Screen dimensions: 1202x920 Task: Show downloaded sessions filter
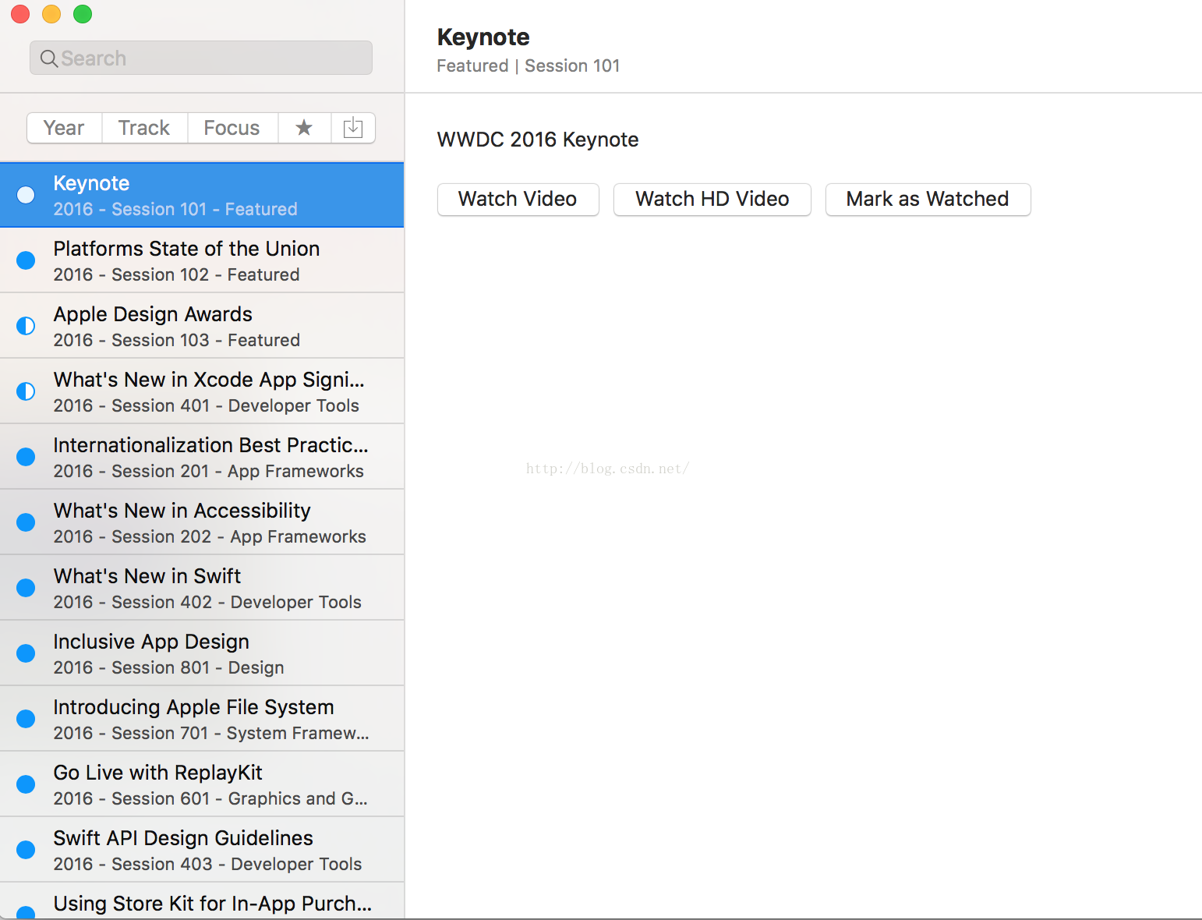point(353,128)
